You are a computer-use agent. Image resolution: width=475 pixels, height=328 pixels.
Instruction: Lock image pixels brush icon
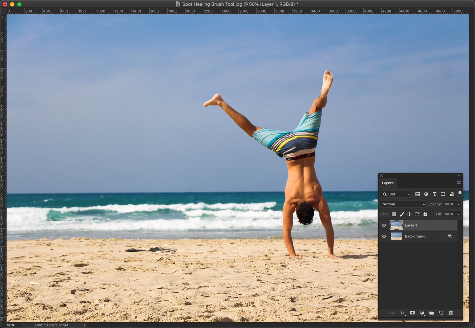[x=402, y=214]
